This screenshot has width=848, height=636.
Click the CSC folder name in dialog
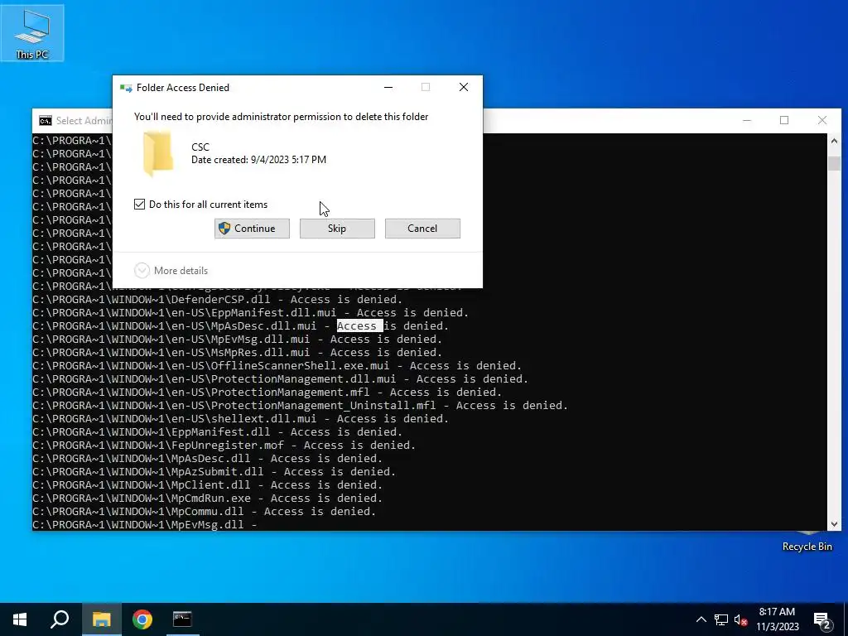tap(200, 147)
